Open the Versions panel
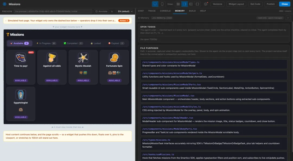The width and height of the screenshot is (293, 161). [217, 4]
